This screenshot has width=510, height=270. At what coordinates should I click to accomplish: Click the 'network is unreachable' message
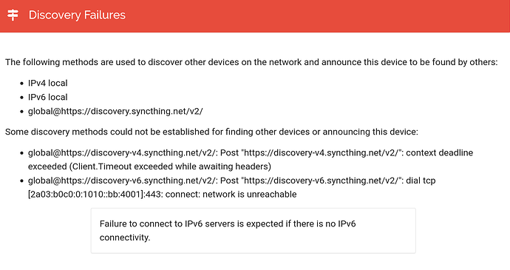250,195
